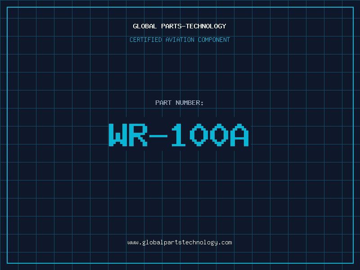Viewport: 360px width, 270px height.
Task: Click the word TECHNOLOGY in the heading
Action: coord(208,26)
